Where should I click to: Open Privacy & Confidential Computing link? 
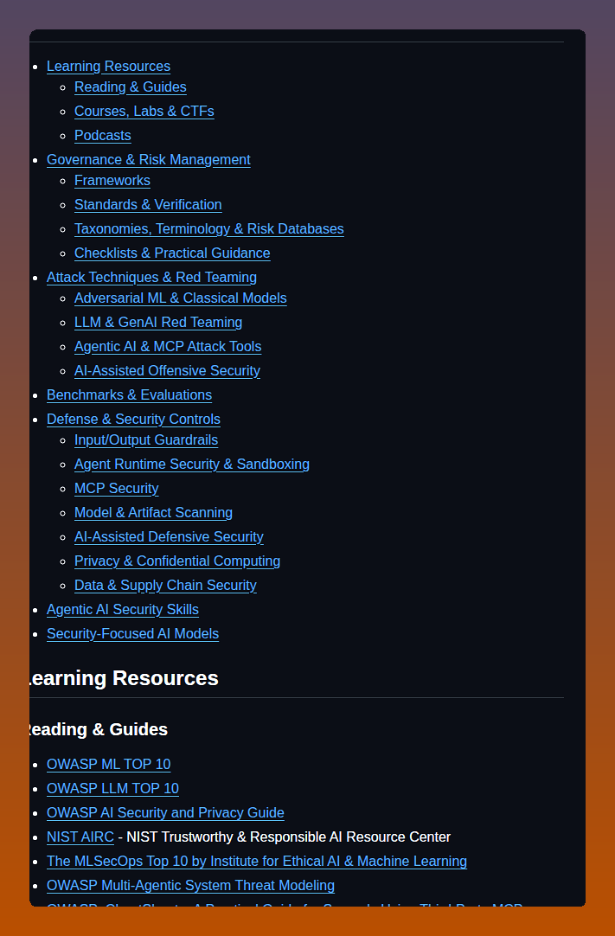pyautogui.click(x=177, y=561)
